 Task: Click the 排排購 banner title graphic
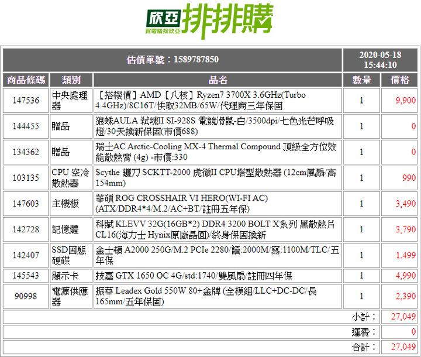click(x=227, y=21)
